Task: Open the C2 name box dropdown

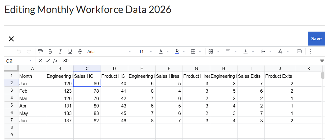Action: tap(31, 61)
